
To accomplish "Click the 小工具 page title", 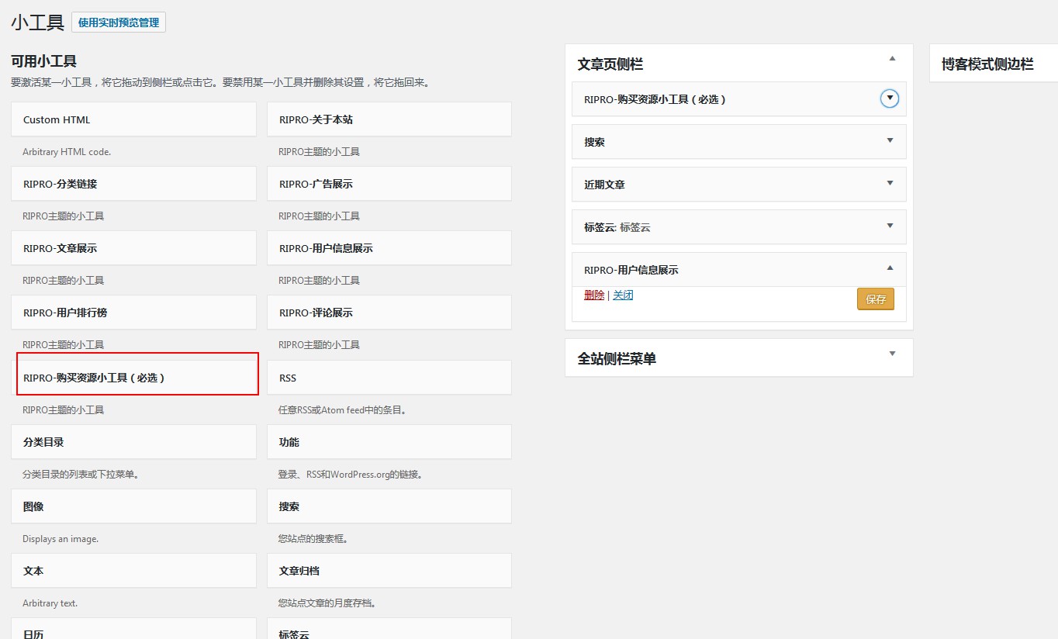I will point(37,22).
